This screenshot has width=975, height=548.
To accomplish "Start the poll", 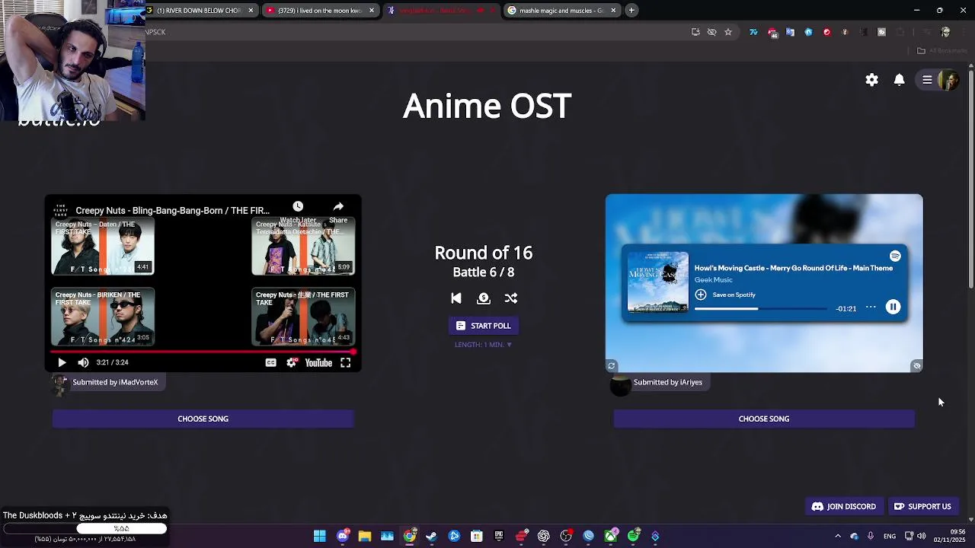I will coord(483,326).
